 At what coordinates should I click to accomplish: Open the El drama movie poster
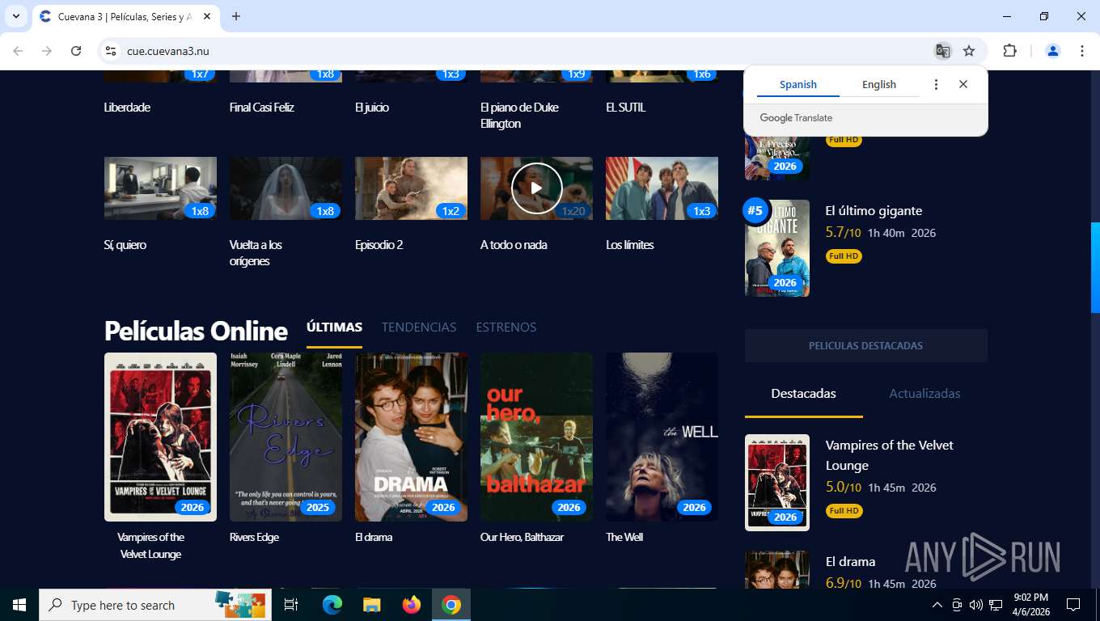pos(411,437)
